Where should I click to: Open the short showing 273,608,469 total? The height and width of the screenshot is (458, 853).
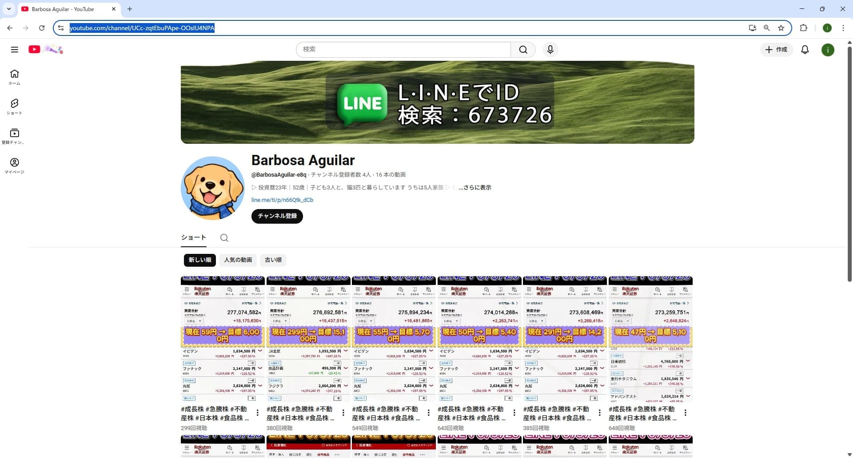[x=565, y=339]
